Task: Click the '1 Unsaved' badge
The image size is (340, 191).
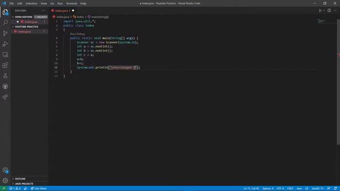Action: point(41,17)
